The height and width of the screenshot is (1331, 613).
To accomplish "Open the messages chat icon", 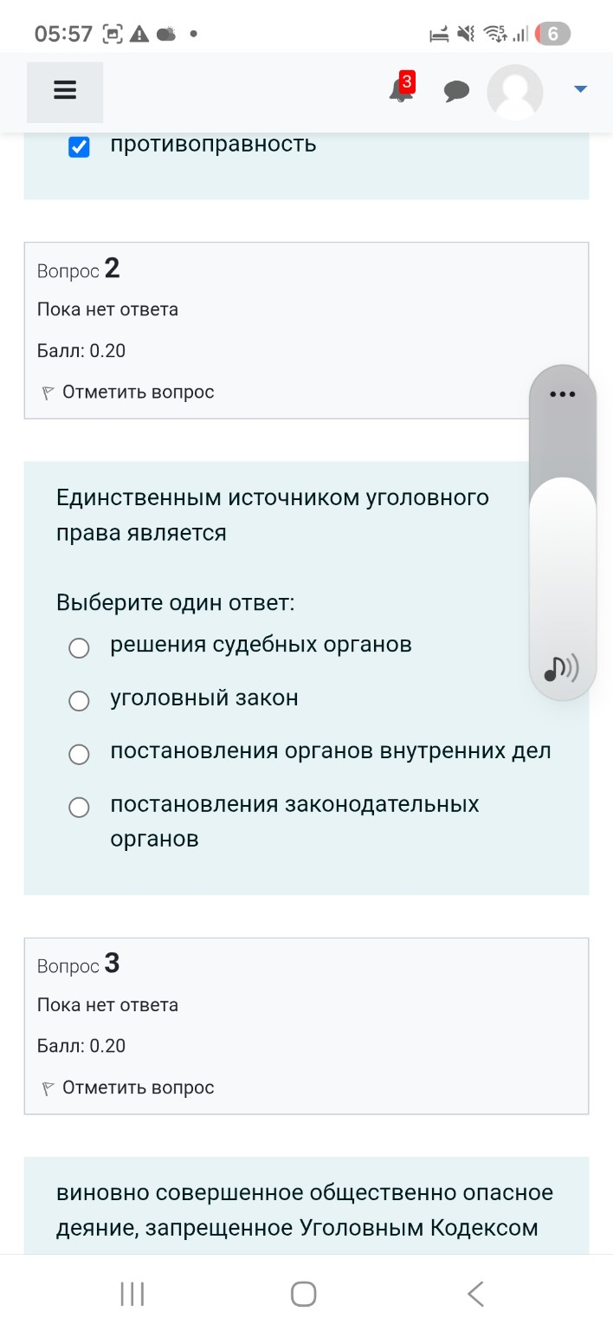I will coord(457,91).
